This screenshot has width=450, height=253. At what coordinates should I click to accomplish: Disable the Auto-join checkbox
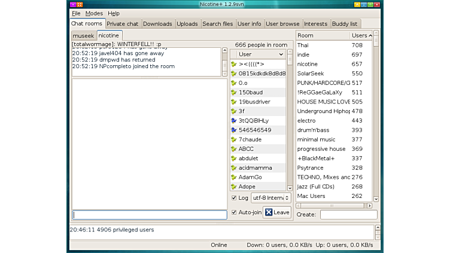pos(234,212)
